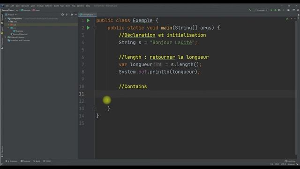Image resolution: width=300 pixels, height=169 pixels.
Task: Open the Problems tool window
Action: pos(11,161)
